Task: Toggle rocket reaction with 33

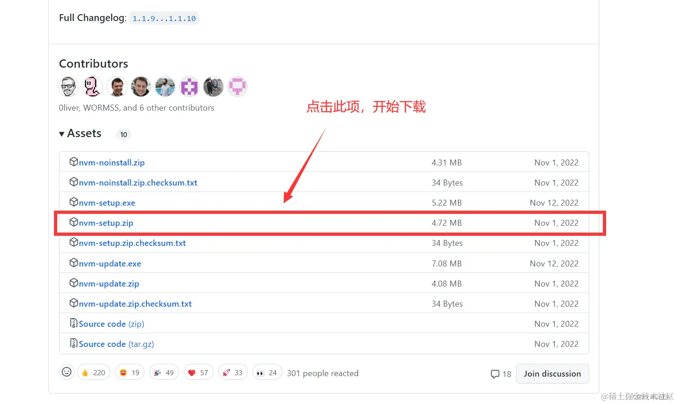Action: point(233,372)
